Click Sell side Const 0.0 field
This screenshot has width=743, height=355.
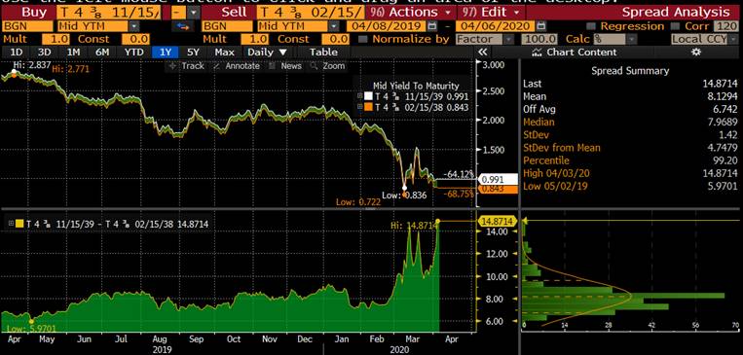(x=336, y=39)
